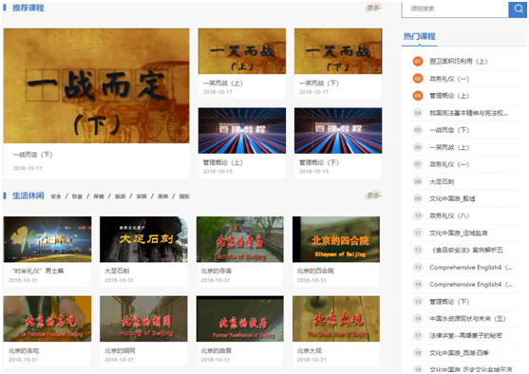Open the large 一战而定（下） course thumbnail

coord(97,85)
